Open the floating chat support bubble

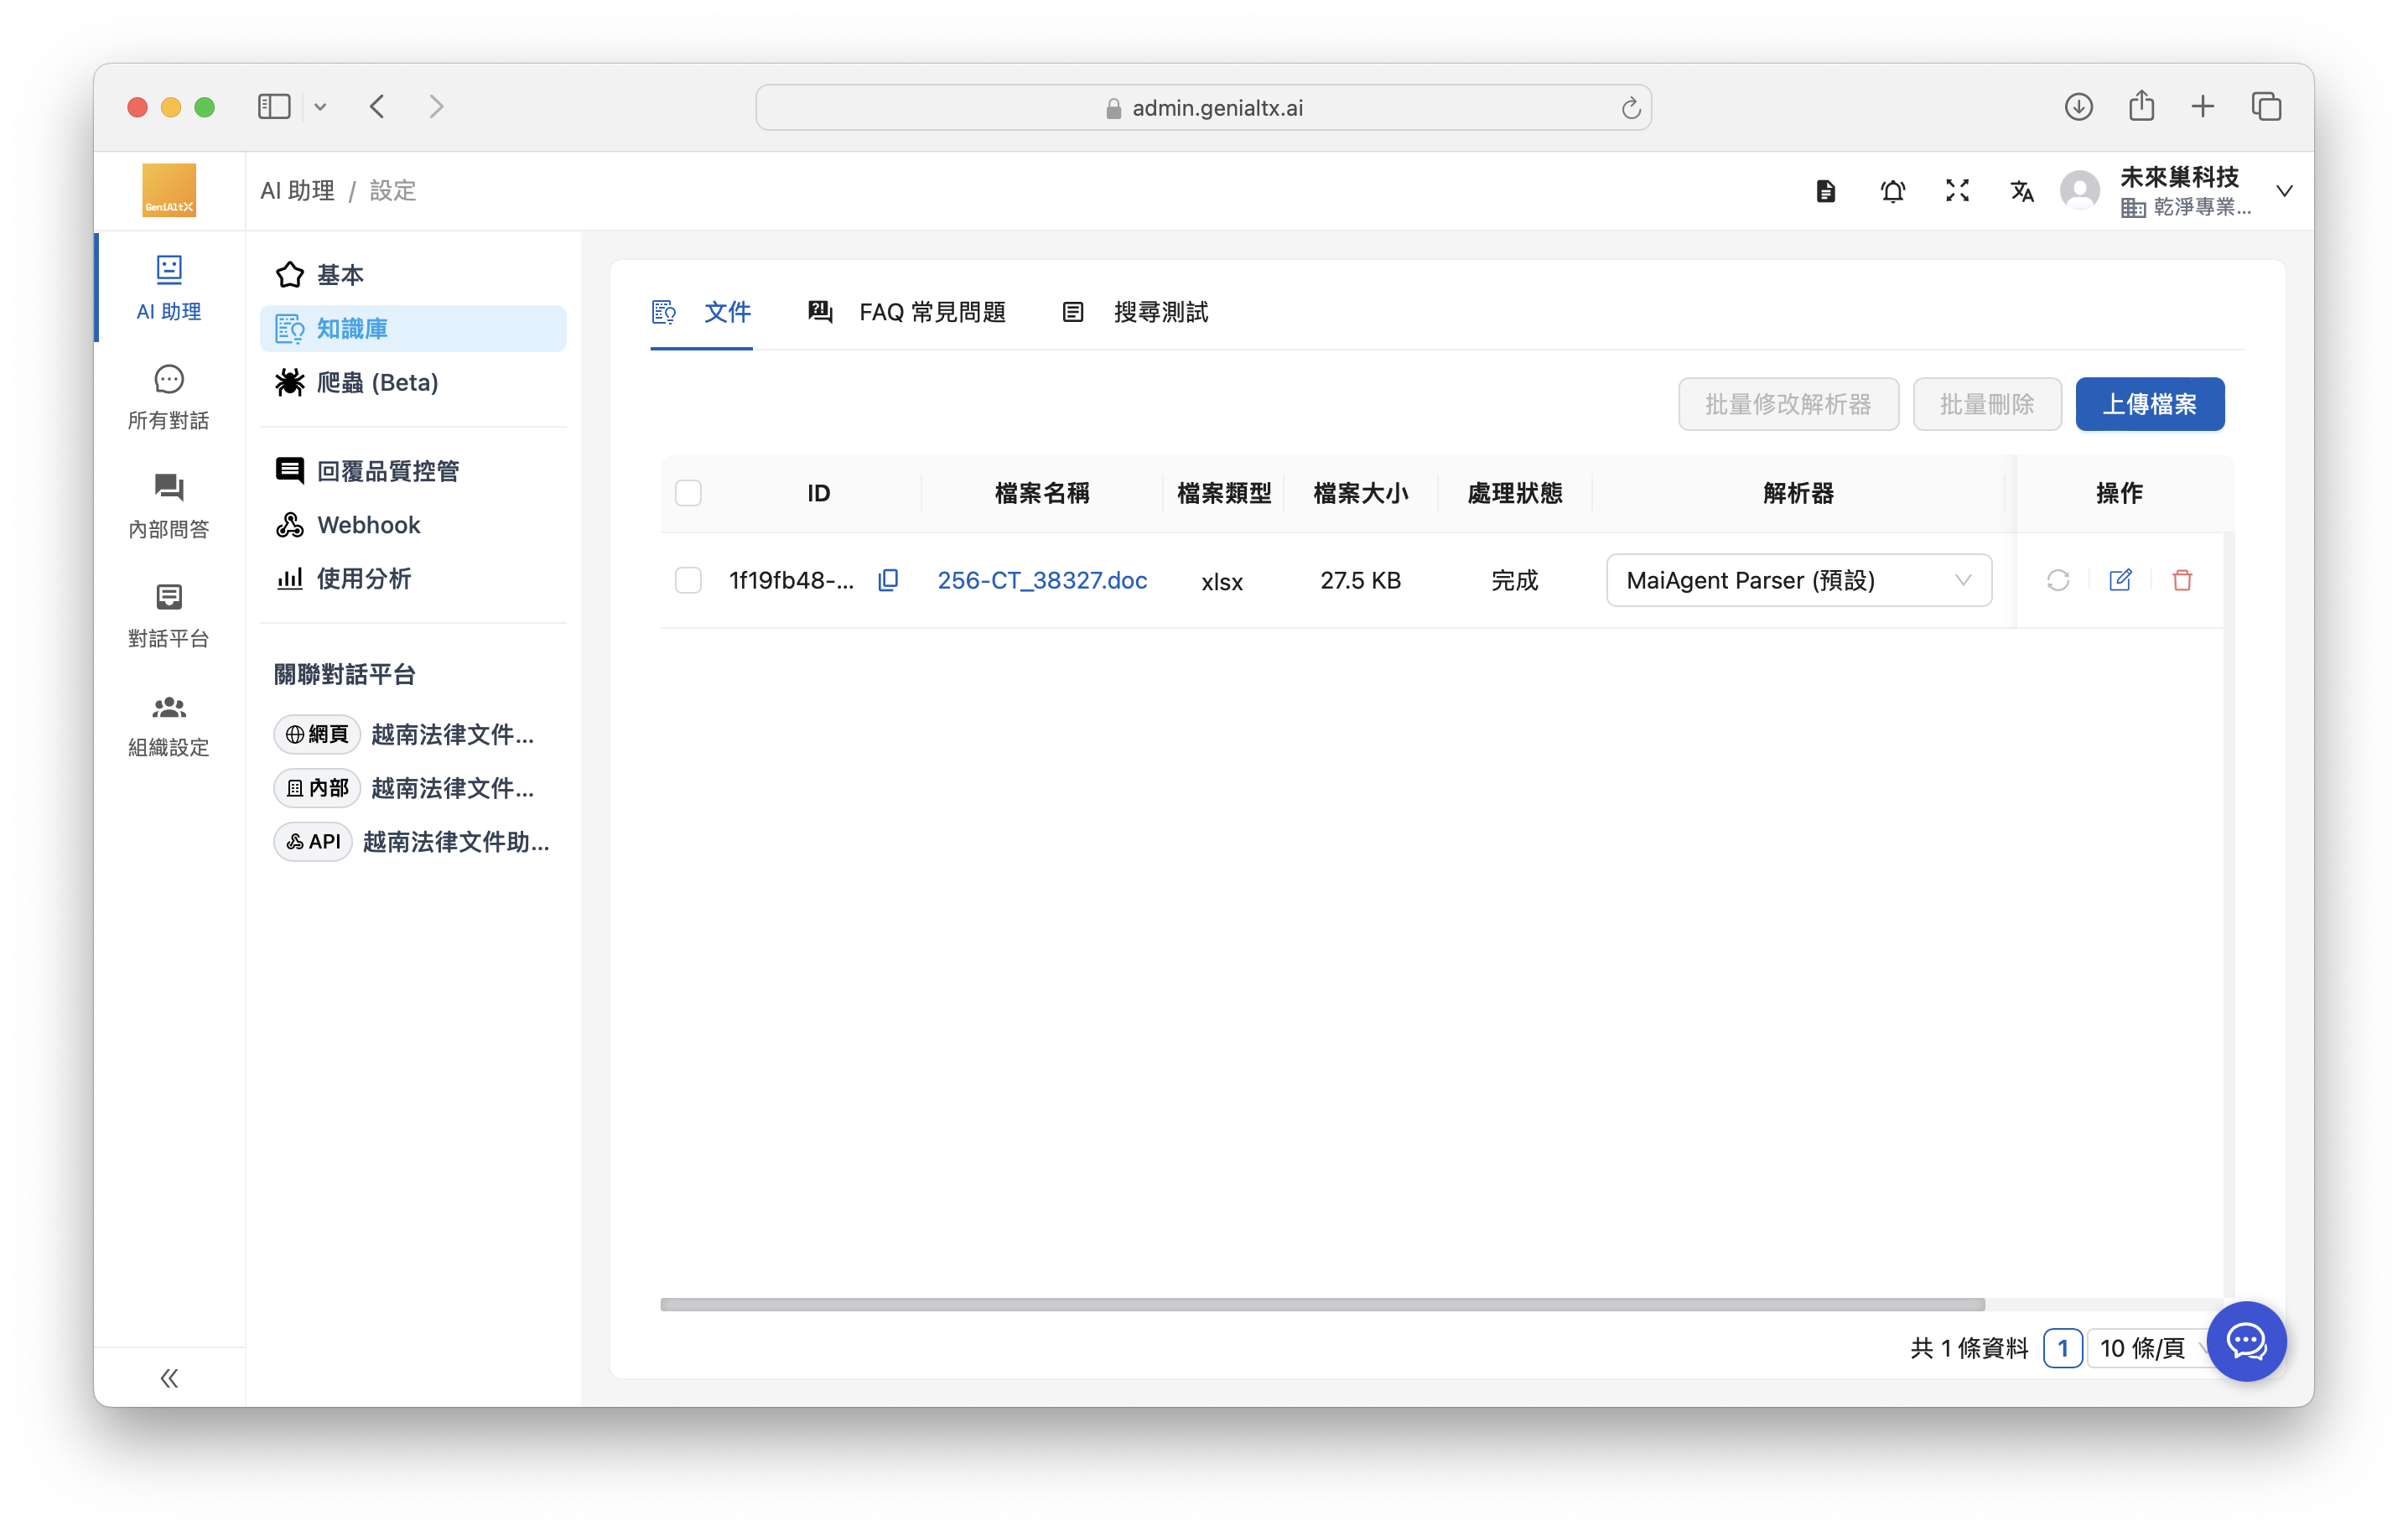(2245, 1341)
